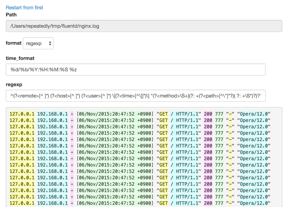Screen dimensions: 287x207
Task: Click the time_format input field
Action: (136, 69)
